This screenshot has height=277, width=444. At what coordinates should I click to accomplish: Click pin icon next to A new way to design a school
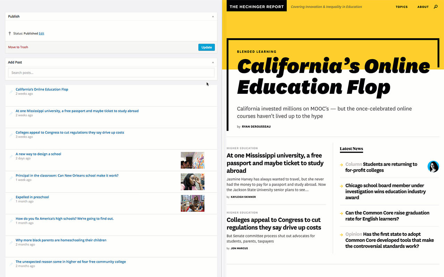point(11,156)
